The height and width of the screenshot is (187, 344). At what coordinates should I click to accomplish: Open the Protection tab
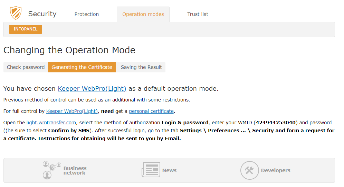tap(86, 14)
